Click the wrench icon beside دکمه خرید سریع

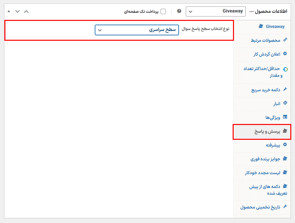[x=285, y=90]
